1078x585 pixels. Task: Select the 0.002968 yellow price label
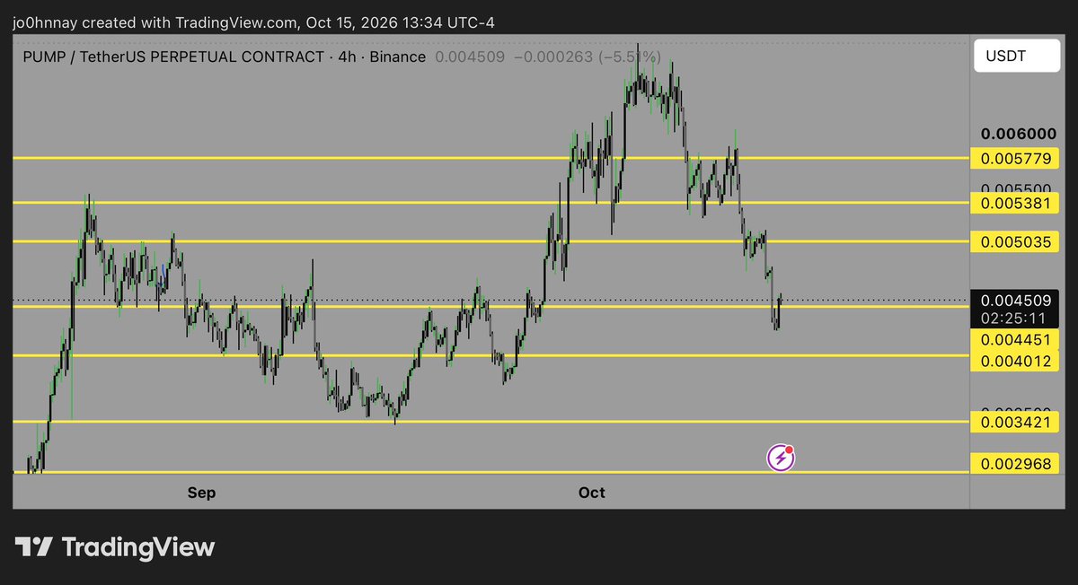pyautogui.click(x=1017, y=463)
